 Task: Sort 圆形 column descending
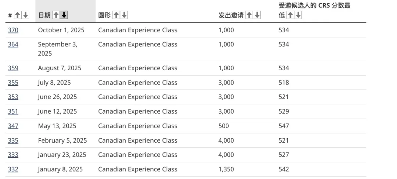[124, 15]
